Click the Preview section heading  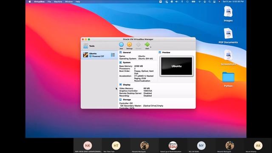[166, 52]
